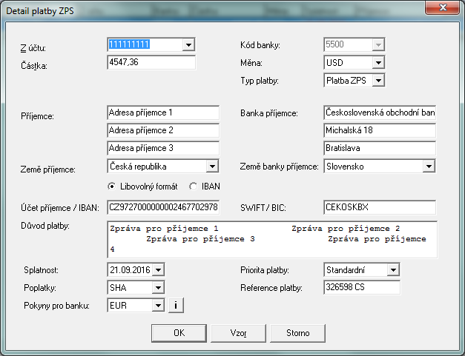Image resolution: width=465 pixels, height=356 pixels.
Task: Expand the Pokyny pro banku dropdown
Action: click(158, 304)
